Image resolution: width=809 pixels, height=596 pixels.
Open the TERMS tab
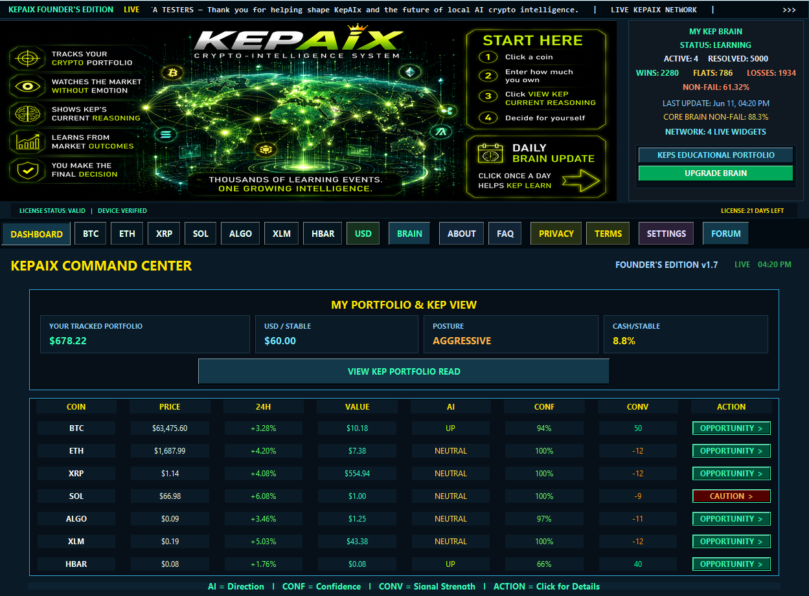pos(608,234)
